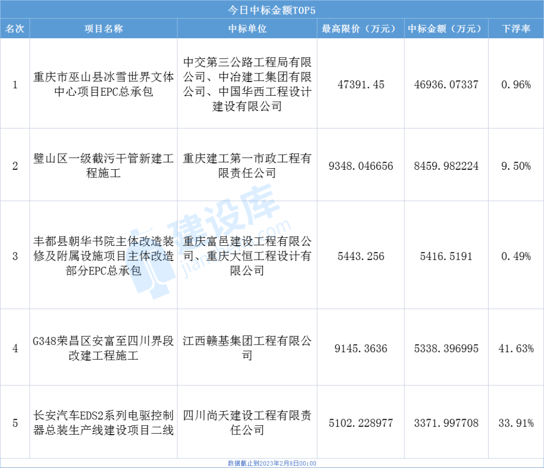The width and height of the screenshot is (544, 468).
Task: Click bidder 江西赣基集团工程有限公司
Action: [247, 348]
